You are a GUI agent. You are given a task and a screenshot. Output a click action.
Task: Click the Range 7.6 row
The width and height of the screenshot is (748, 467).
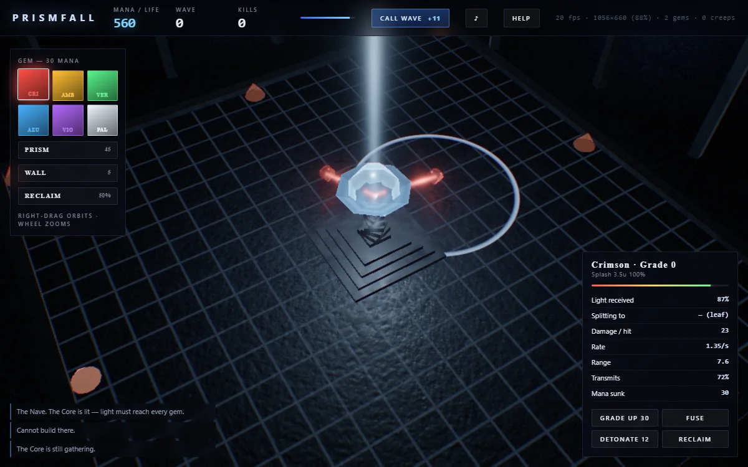click(x=660, y=362)
